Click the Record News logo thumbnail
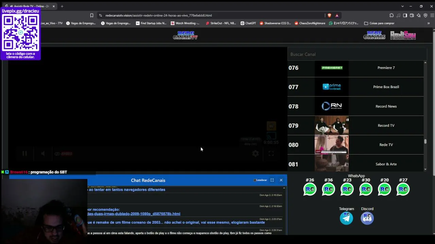Screen dimensions: 435x244 tap(332, 106)
